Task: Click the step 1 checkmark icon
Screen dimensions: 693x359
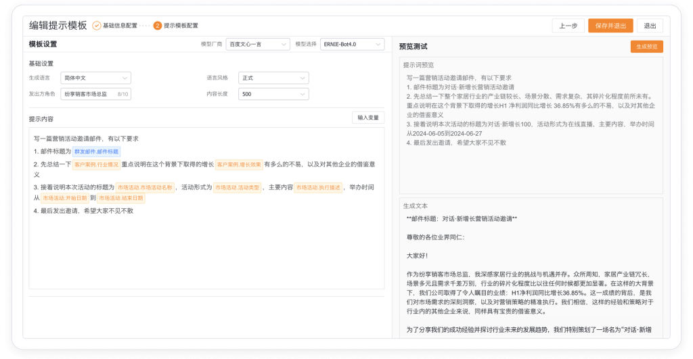Action: [x=97, y=26]
